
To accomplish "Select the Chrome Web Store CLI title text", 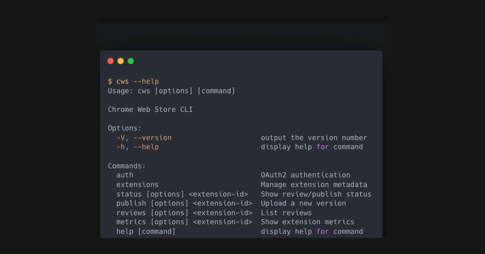I will (x=150, y=109).
